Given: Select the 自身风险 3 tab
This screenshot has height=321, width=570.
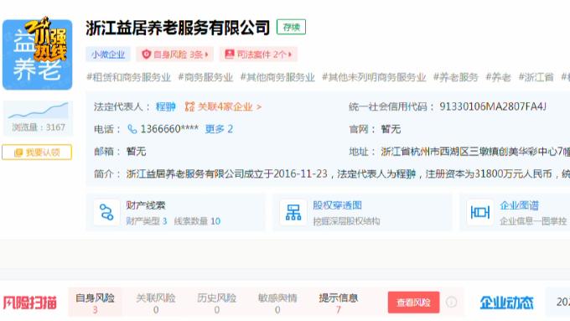Looking at the screenshot, I should tap(95, 303).
